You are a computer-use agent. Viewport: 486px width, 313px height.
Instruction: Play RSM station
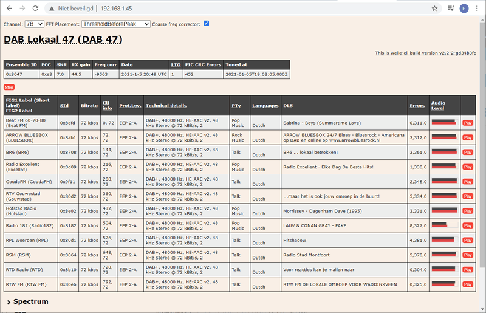pos(468,255)
